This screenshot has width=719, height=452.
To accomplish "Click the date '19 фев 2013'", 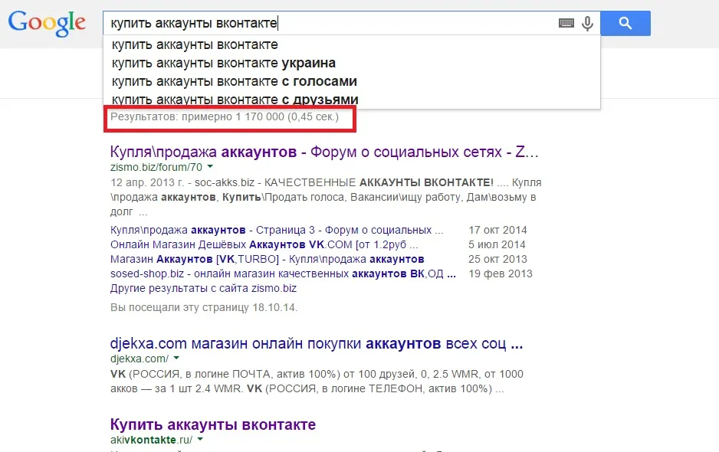I will coord(501,273).
